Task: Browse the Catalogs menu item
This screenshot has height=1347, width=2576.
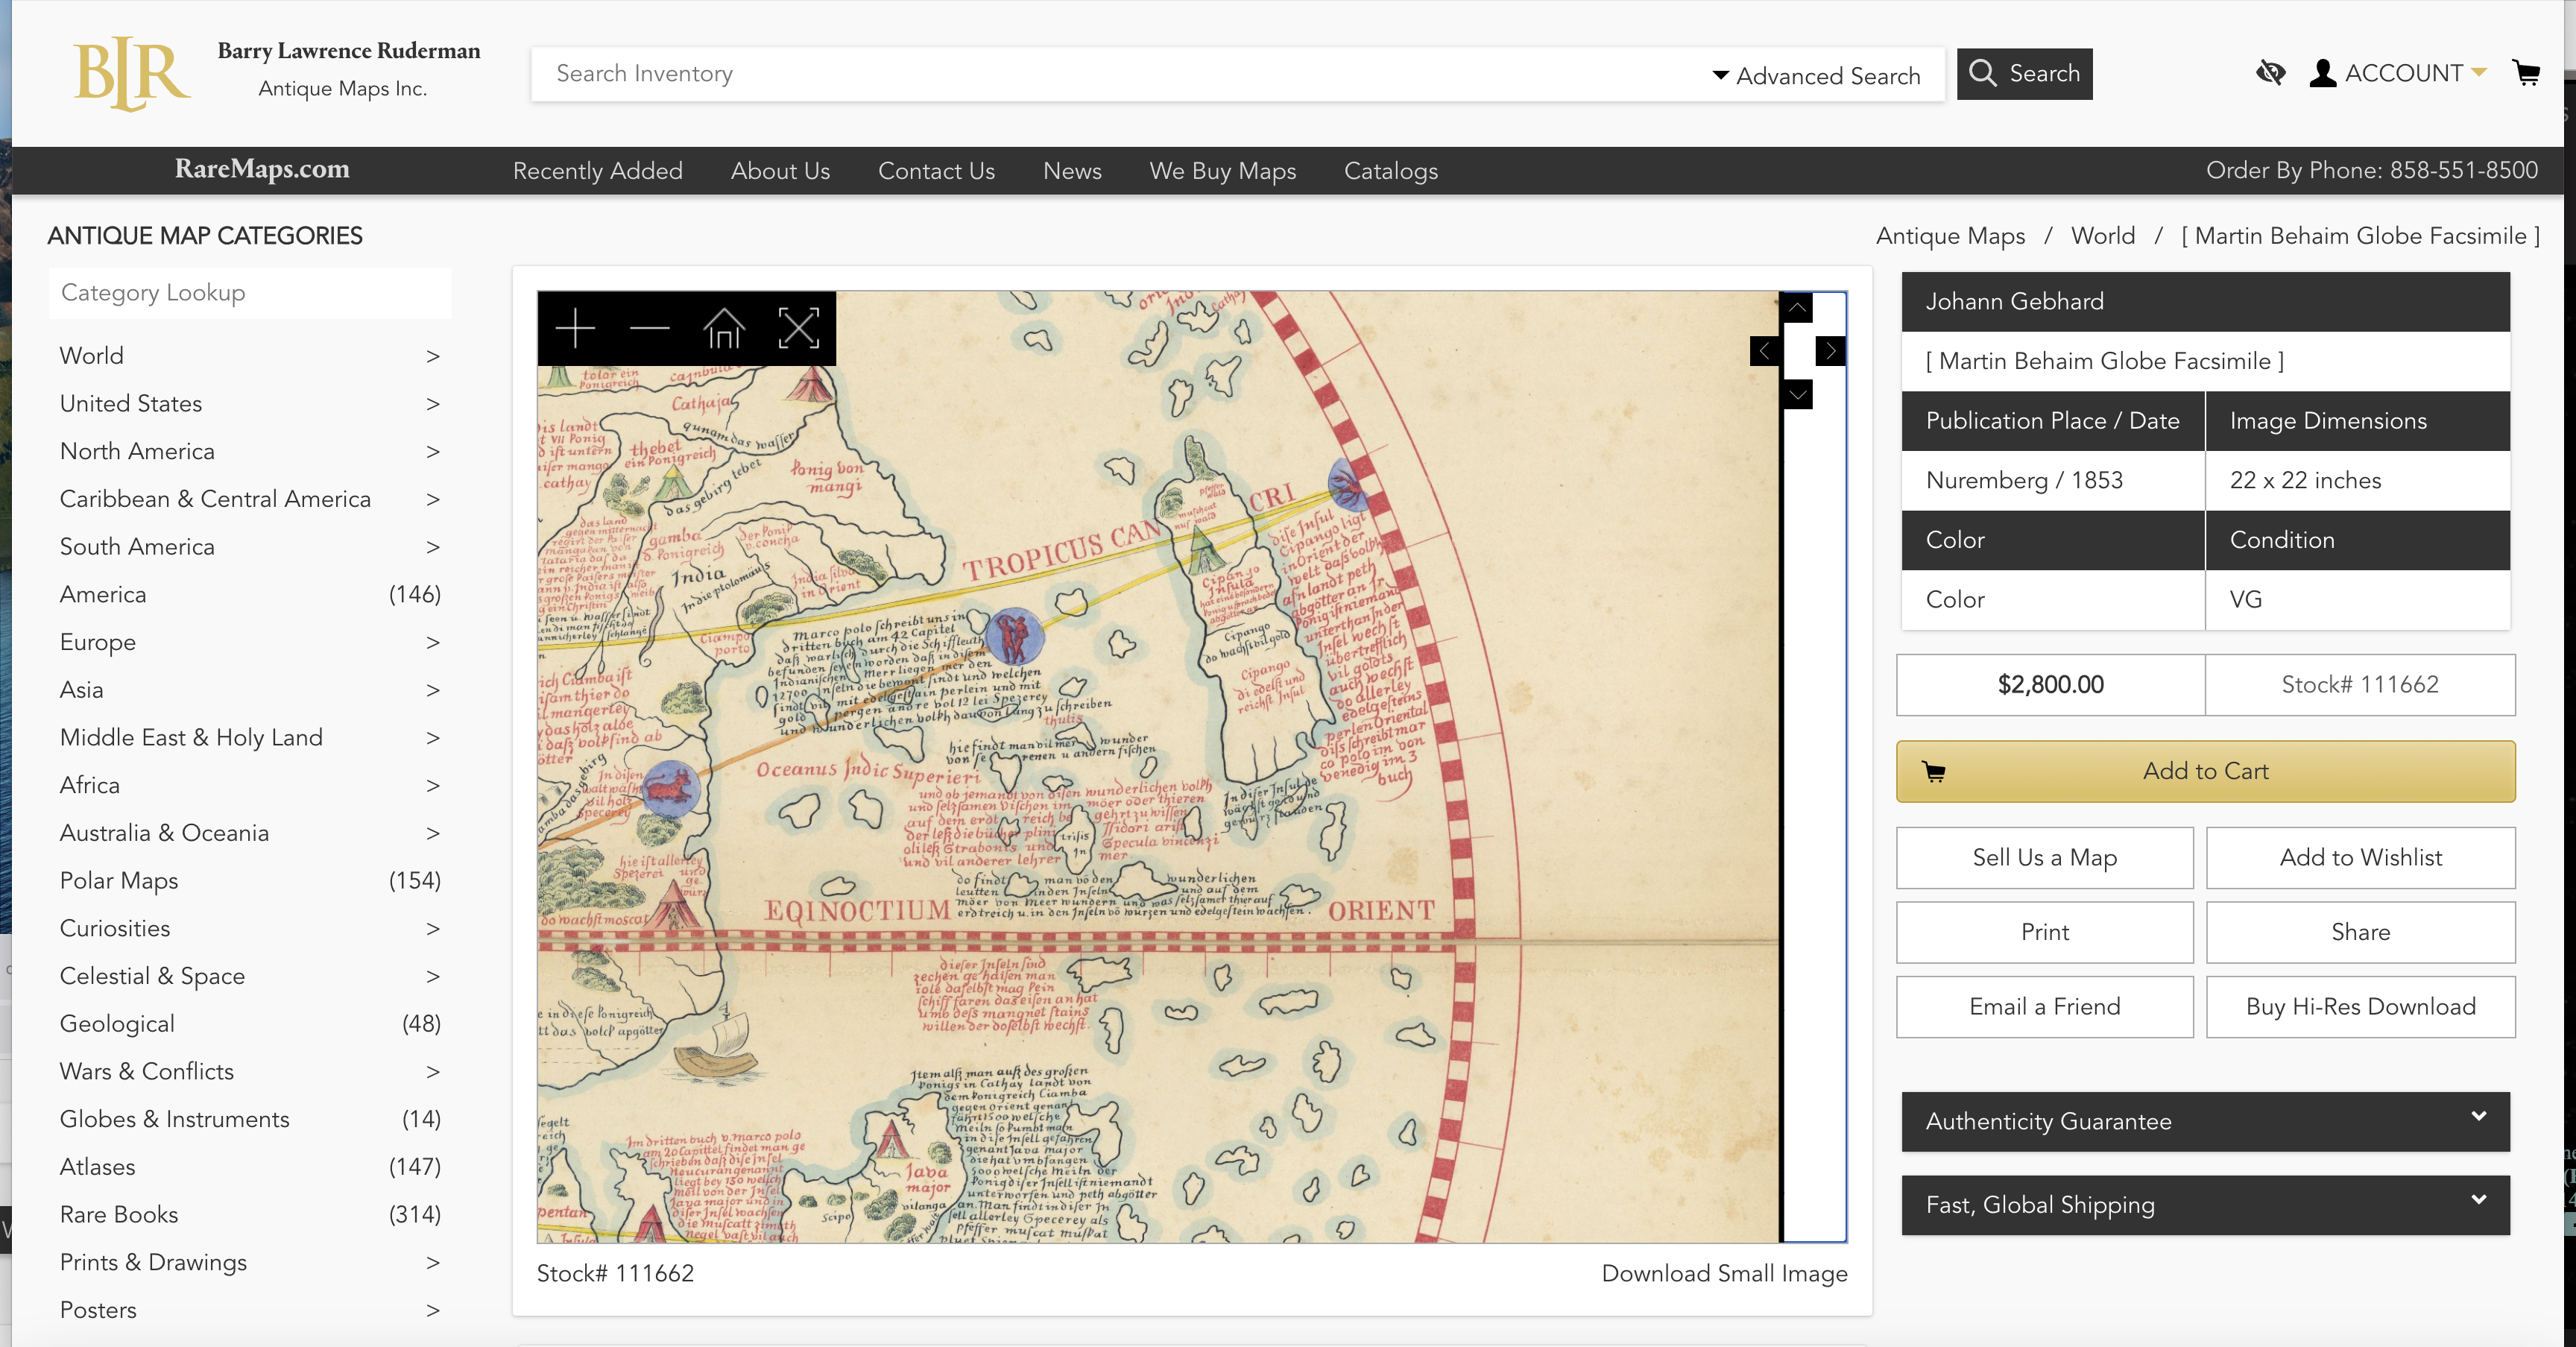Action: coord(1390,171)
